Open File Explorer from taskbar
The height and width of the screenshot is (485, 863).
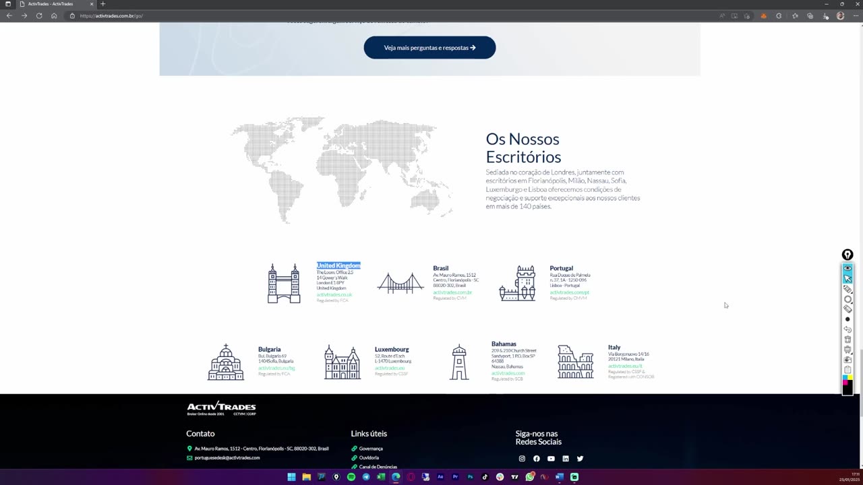[306, 477]
